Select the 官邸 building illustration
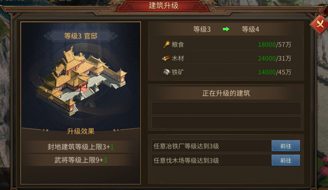The width and height of the screenshot is (328, 190). [81, 81]
